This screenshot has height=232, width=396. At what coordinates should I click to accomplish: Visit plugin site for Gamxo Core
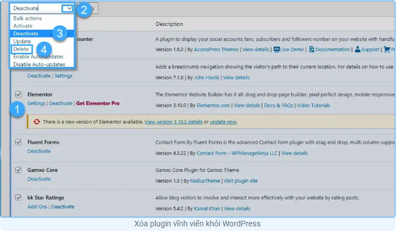coord(240,181)
